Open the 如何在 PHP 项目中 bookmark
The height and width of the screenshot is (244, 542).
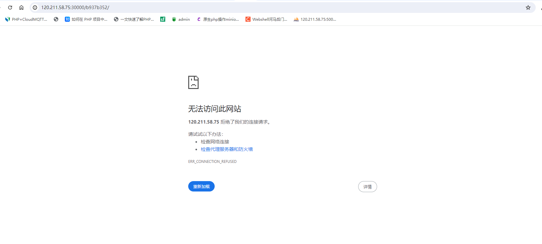[86, 19]
